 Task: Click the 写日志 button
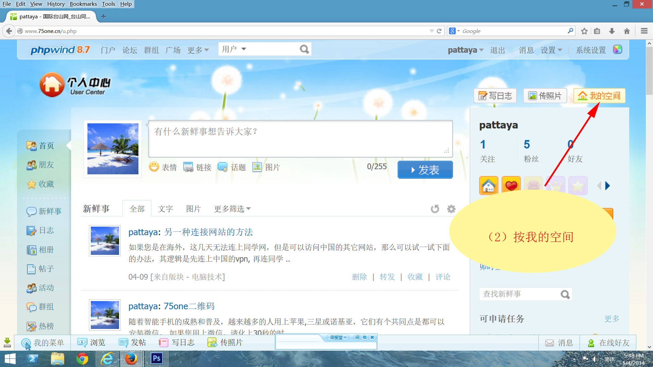[x=495, y=96]
